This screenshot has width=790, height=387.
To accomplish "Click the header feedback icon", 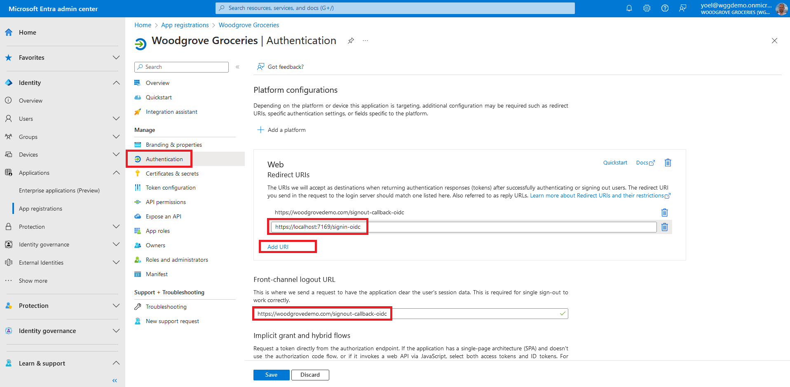I will [x=682, y=8].
